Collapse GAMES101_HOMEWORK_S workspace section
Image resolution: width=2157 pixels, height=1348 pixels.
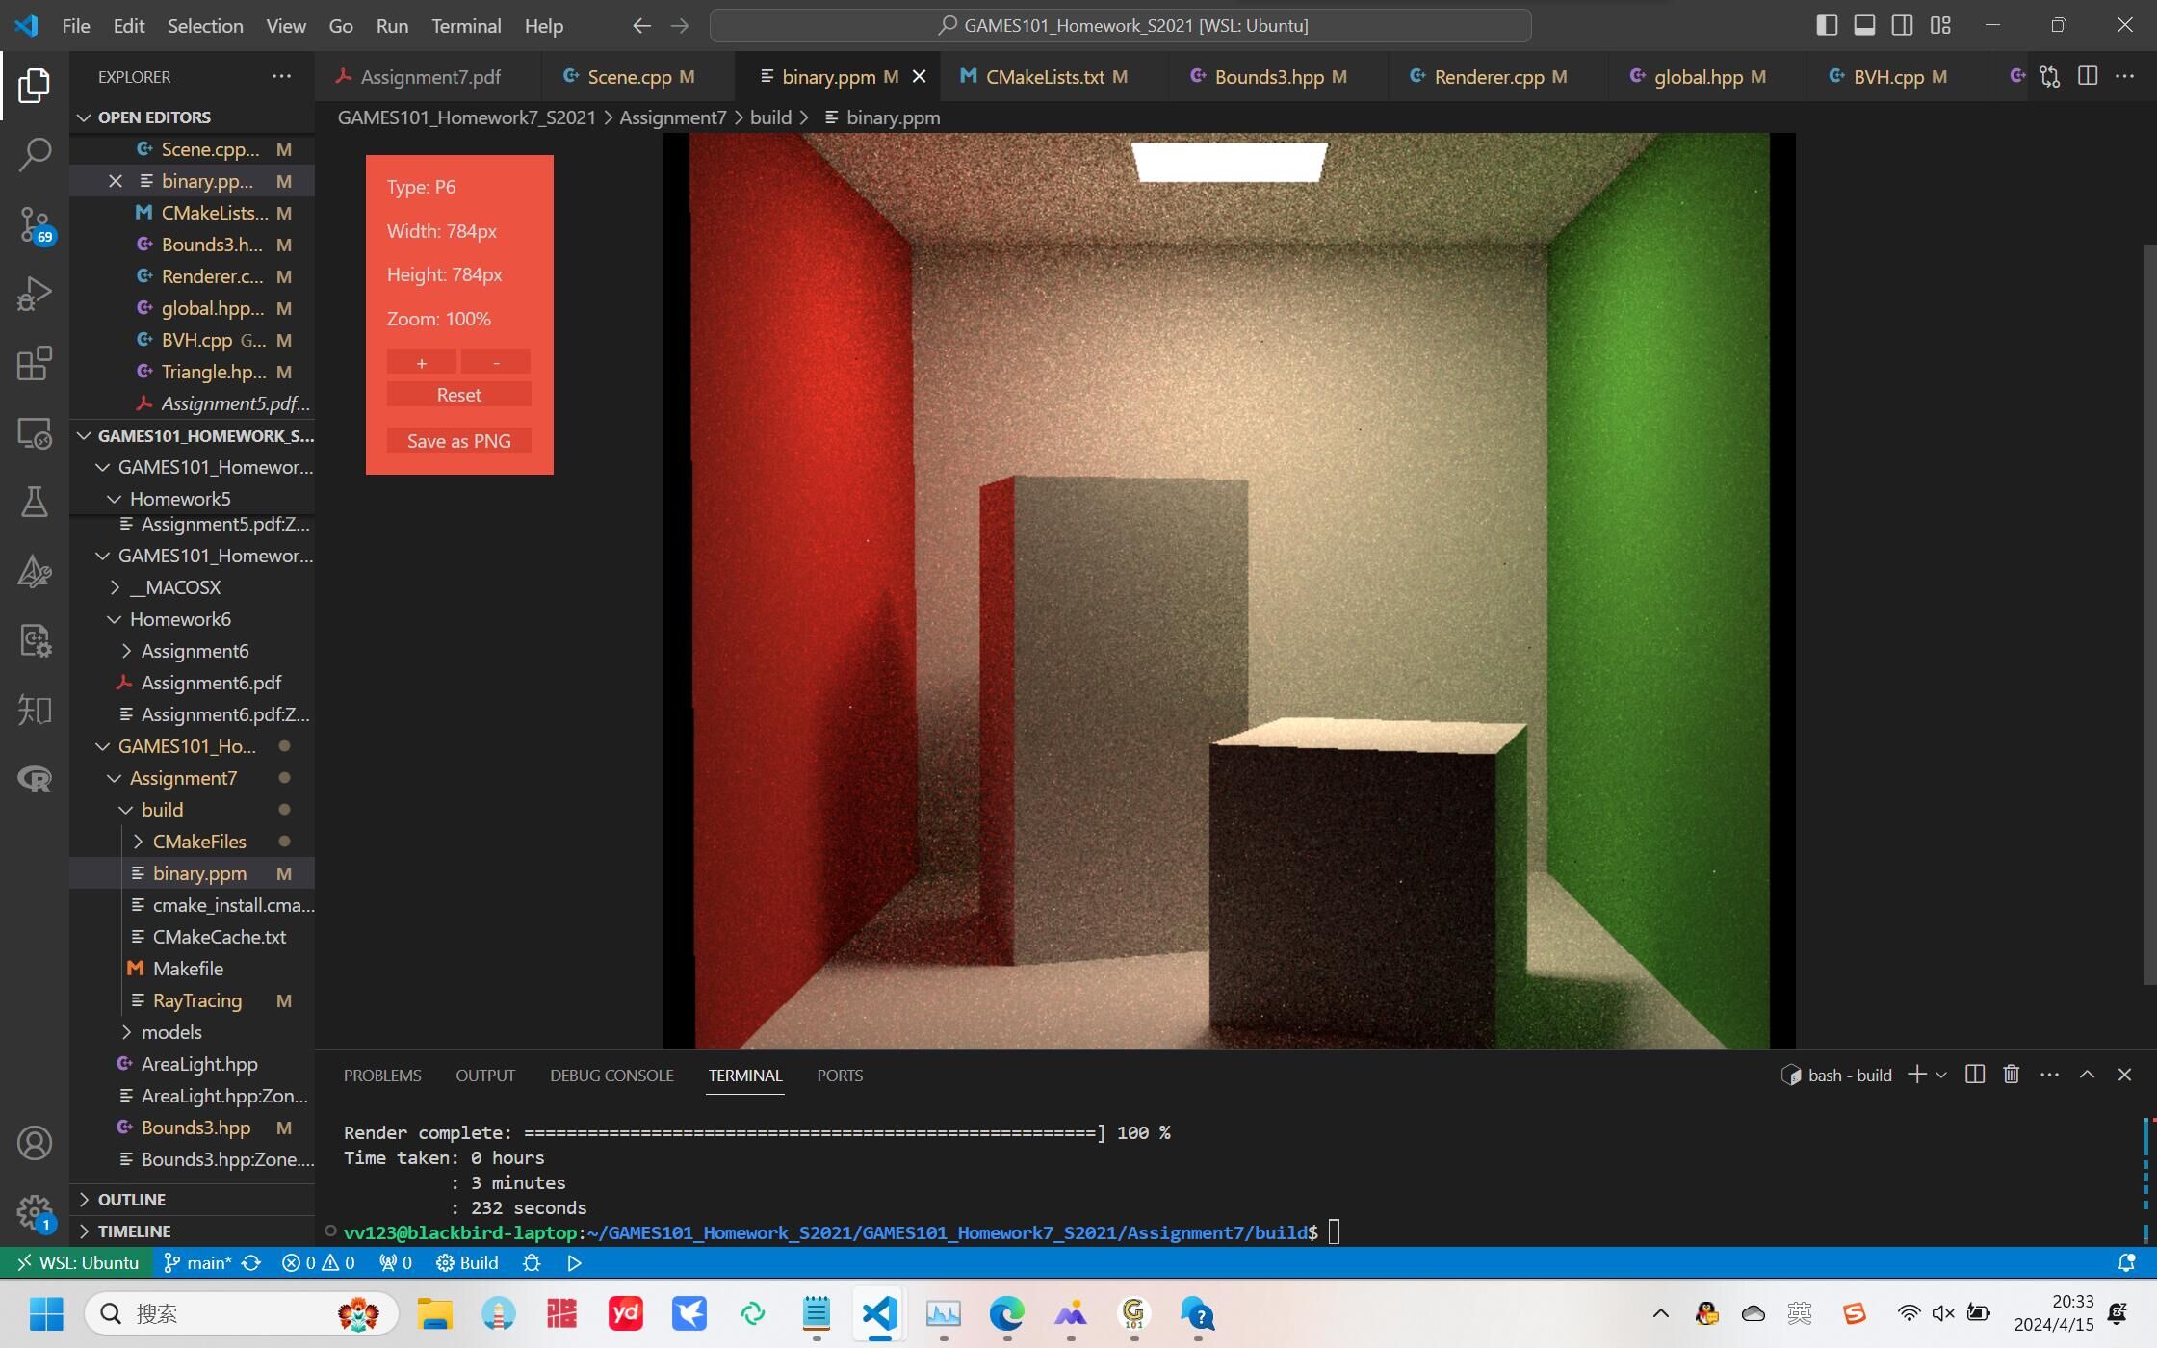(192, 435)
